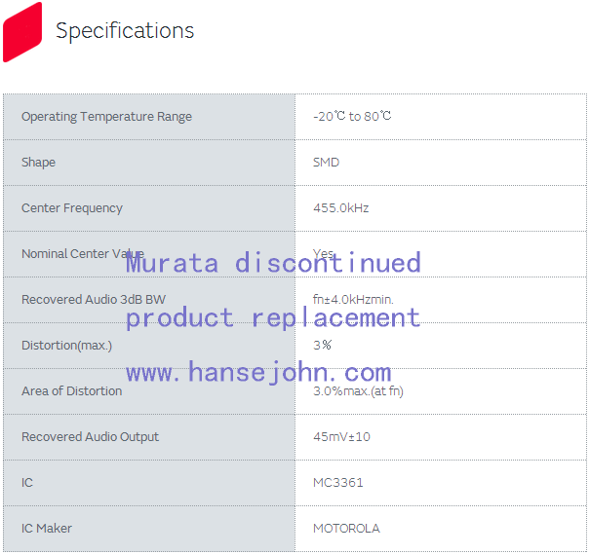Click the Area of Distortion label

click(71, 391)
